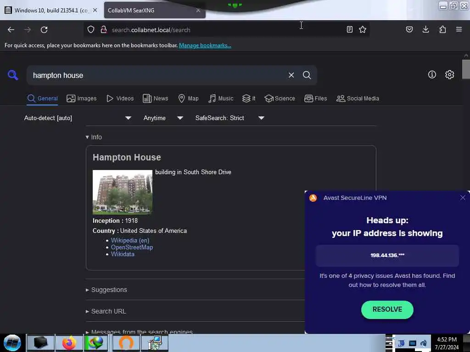This screenshot has height=352, width=470.
Task: Open the black folder taskbar icon
Action: point(41,343)
